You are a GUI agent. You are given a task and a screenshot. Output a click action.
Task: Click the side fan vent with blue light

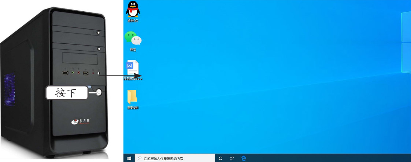[10, 87]
